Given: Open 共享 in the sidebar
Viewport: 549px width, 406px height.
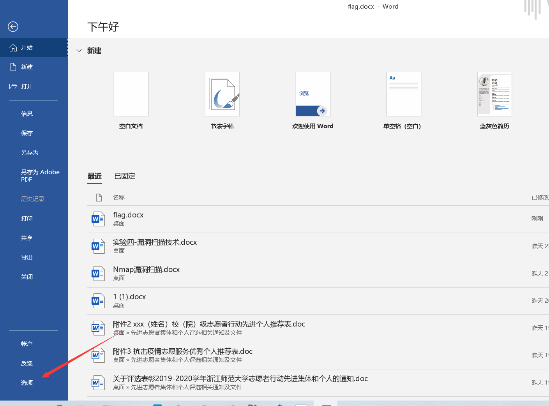Looking at the screenshot, I should click(x=27, y=238).
